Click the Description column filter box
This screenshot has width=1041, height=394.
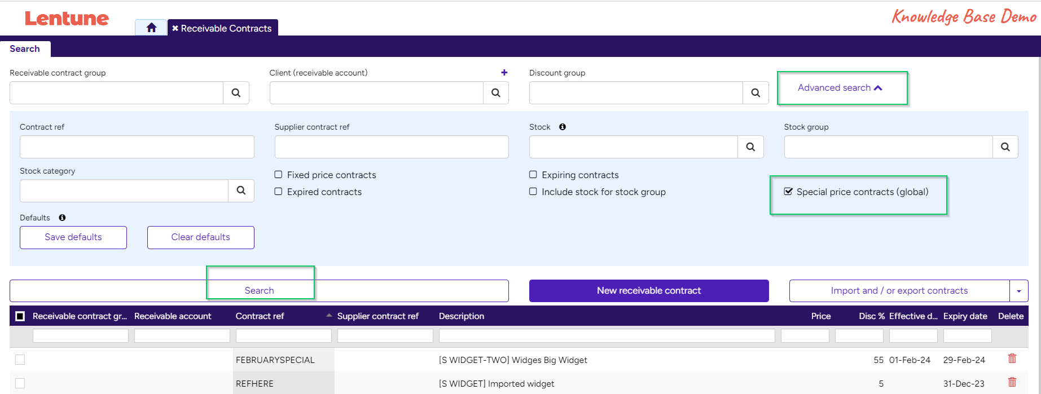[x=607, y=336]
